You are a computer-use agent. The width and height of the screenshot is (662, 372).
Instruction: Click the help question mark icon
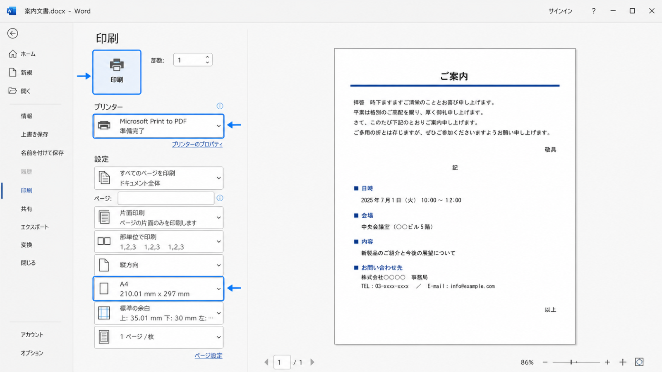pyautogui.click(x=594, y=11)
